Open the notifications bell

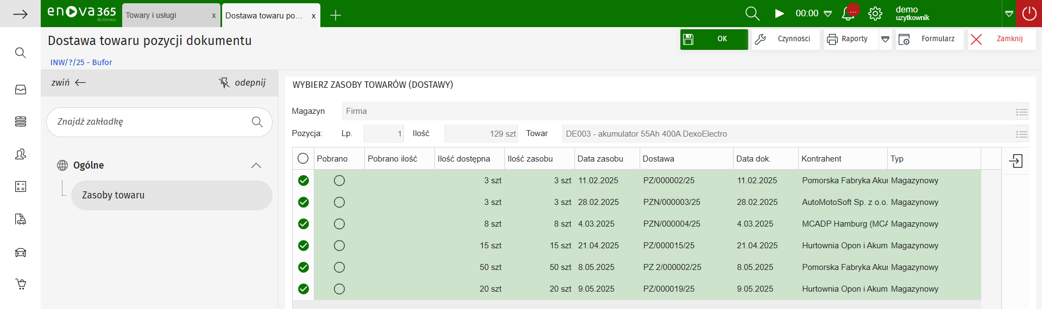point(848,14)
